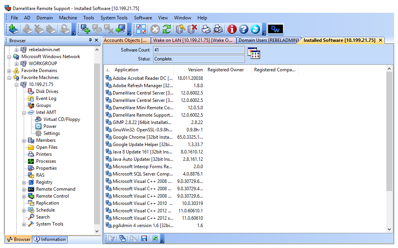The width and height of the screenshot is (398, 248).
Task: Click the Information button at the bottom
Action: coord(50,239)
